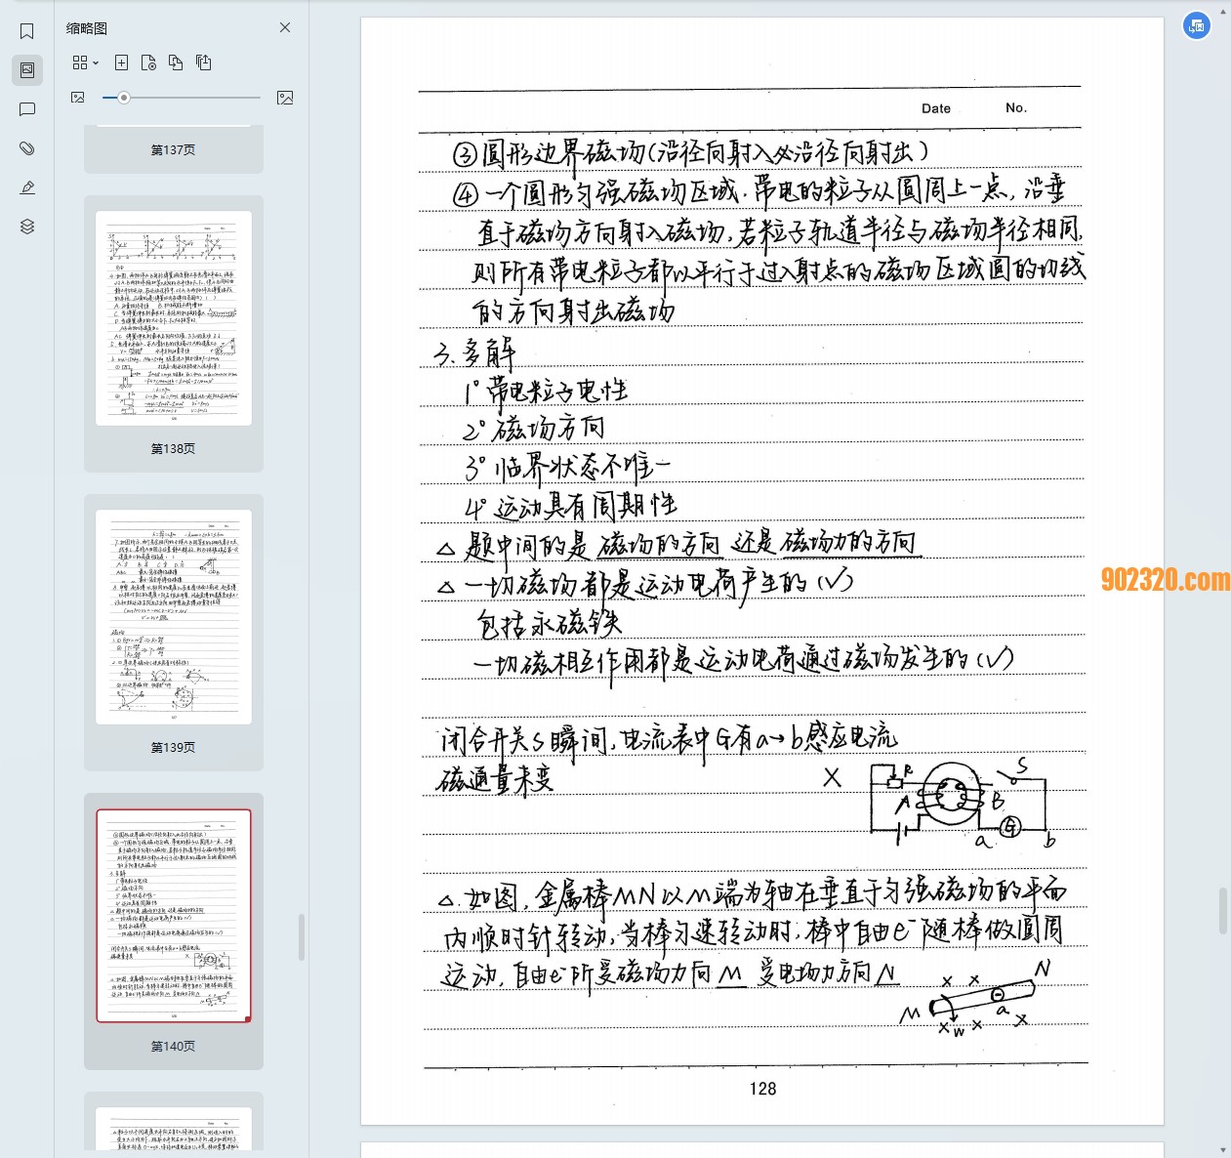1231x1158 pixels.
Task: Click the extract pages icon
Action: point(203,62)
